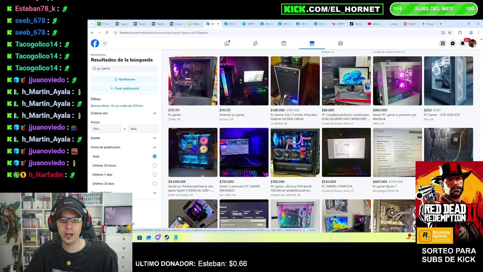The width and height of the screenshot is (483, 272).
Task: Expand the Disponibilidad filter chevron
Action: [154, 193]
